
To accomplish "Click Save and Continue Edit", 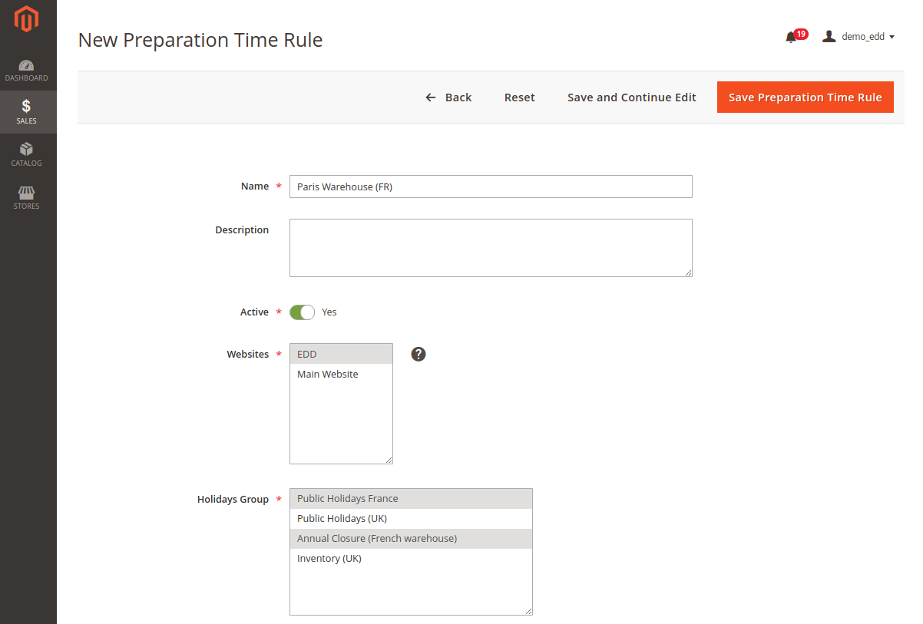I will point(632,97).
